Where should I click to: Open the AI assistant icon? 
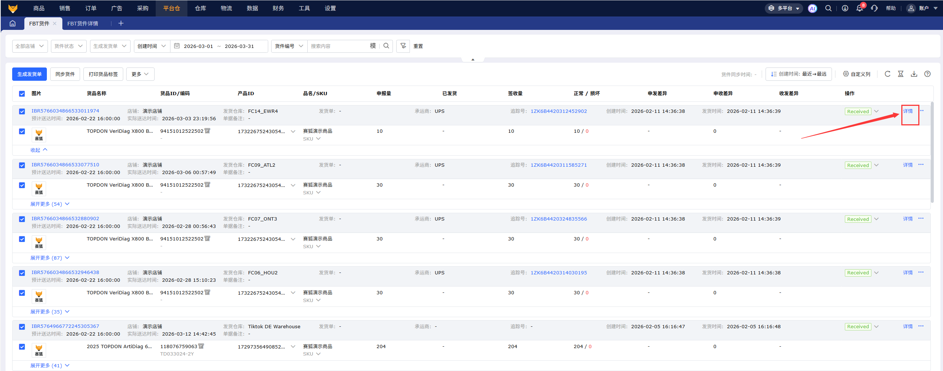(812, 8)
